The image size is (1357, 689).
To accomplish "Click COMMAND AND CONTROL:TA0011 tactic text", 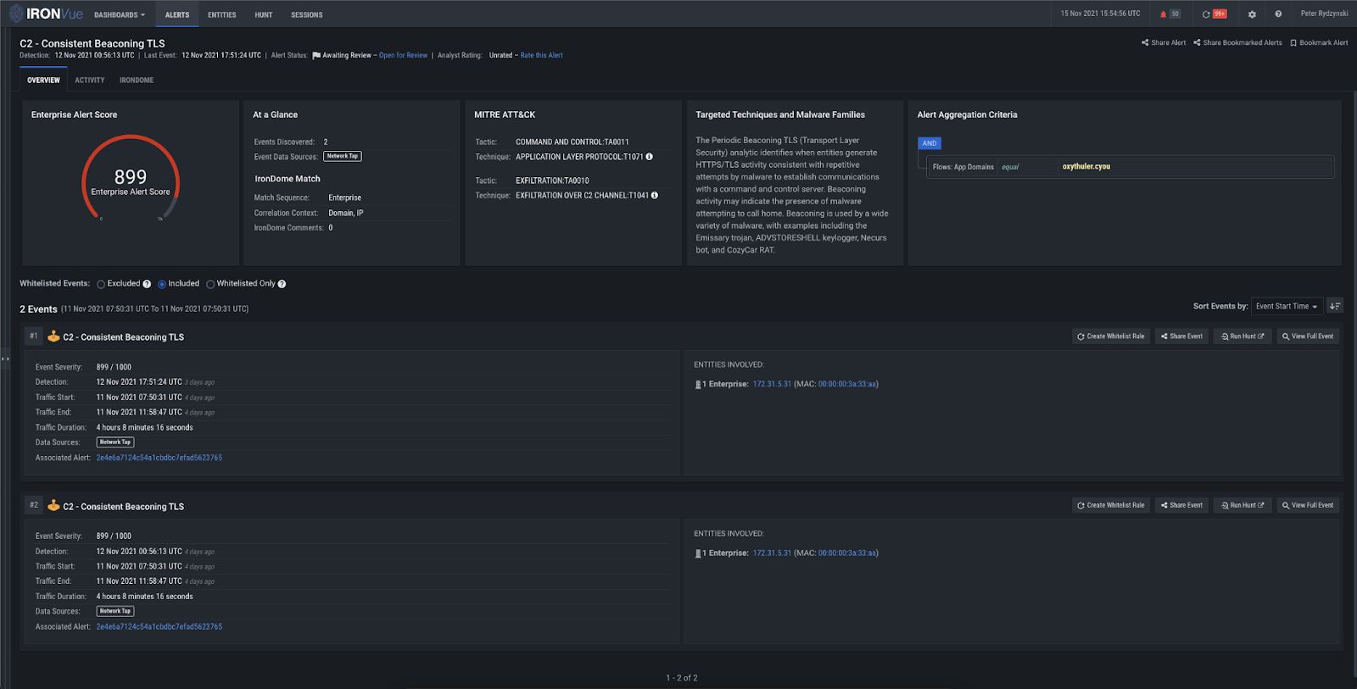I will pyautogui.click(x=572, y=142).
